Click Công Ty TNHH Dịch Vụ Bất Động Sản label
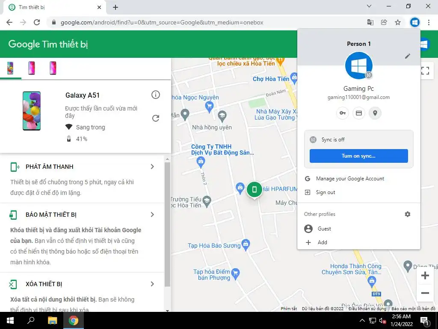Viewport: 438px width, 329px height. tap(222, 150)
